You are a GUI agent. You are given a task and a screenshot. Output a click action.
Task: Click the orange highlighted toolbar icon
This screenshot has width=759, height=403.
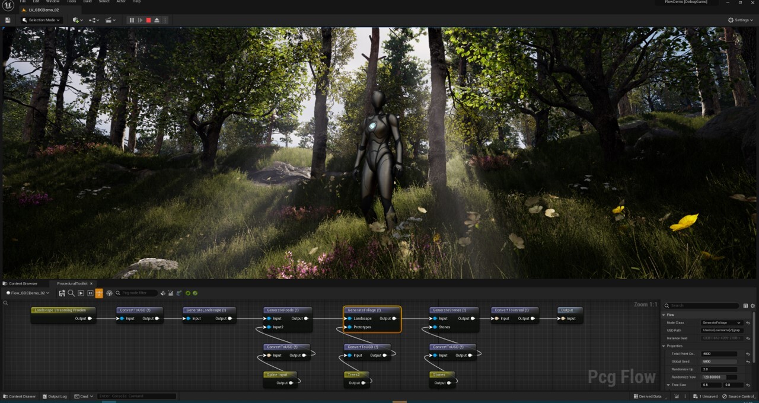point(99,293)
